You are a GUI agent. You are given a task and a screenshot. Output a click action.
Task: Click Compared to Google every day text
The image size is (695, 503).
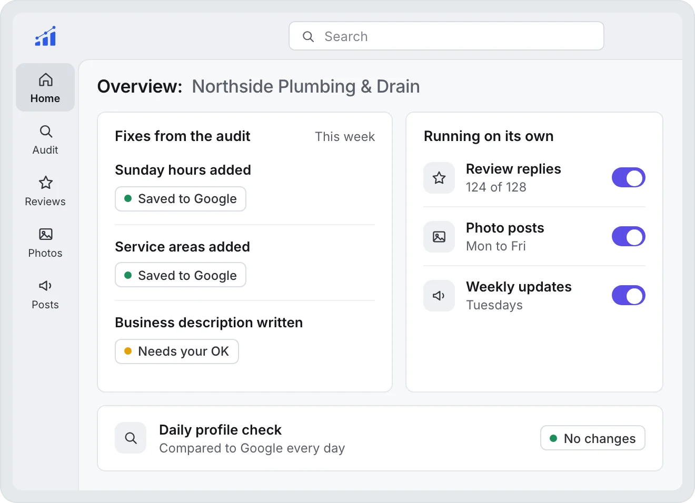[252, 448]
